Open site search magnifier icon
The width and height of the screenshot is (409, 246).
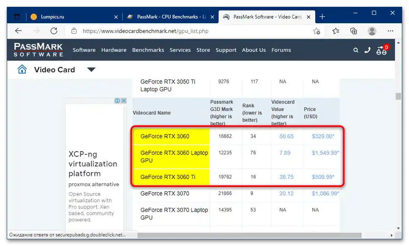point(356,50)
